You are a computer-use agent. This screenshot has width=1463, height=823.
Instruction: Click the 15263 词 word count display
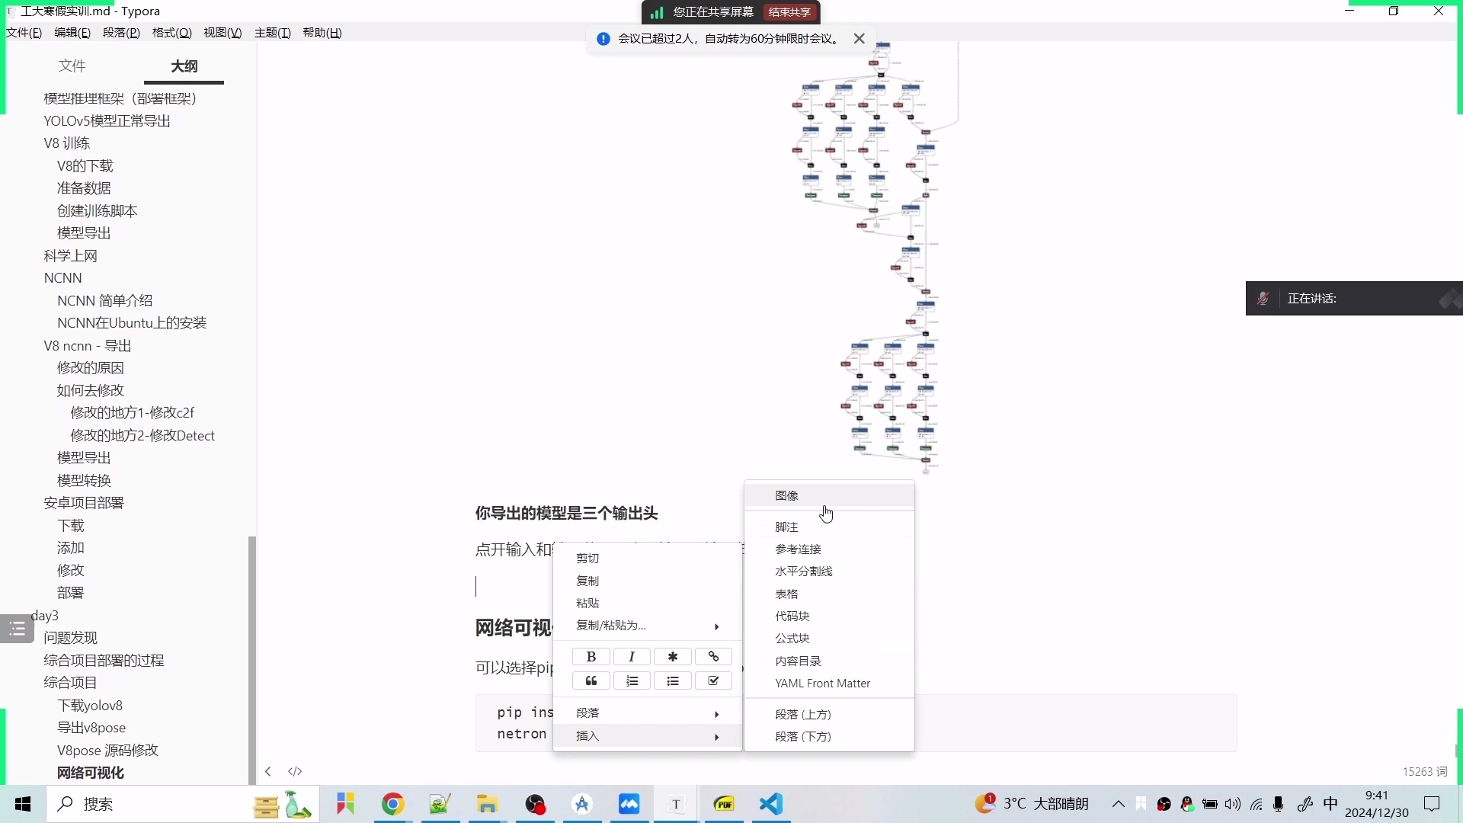click(1423, 771)
